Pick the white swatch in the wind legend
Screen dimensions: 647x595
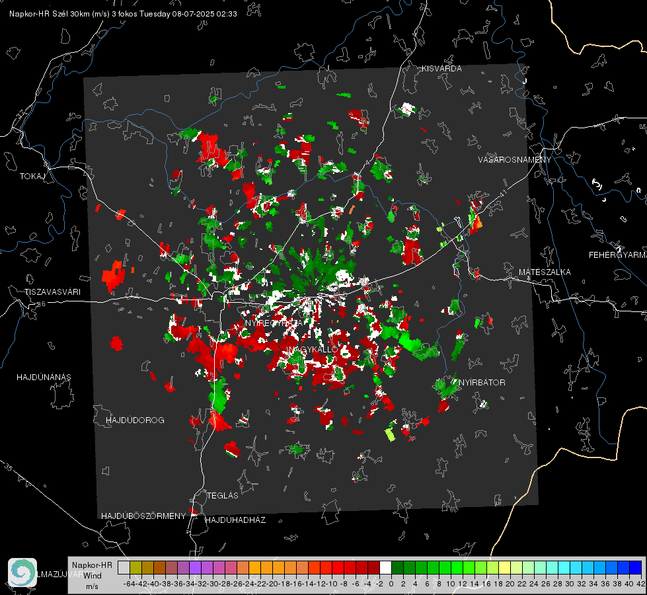[385, 567]
